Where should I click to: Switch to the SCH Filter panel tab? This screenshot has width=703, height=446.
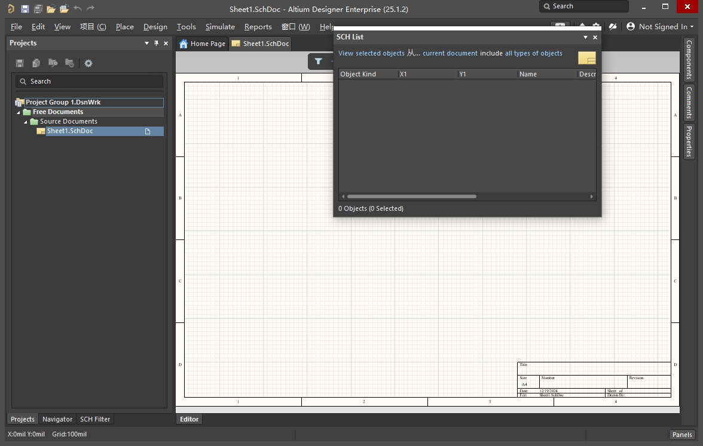click(95, 419)
